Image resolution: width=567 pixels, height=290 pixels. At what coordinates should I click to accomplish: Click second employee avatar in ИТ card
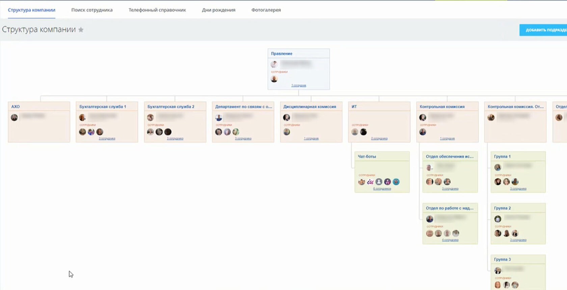363,132
